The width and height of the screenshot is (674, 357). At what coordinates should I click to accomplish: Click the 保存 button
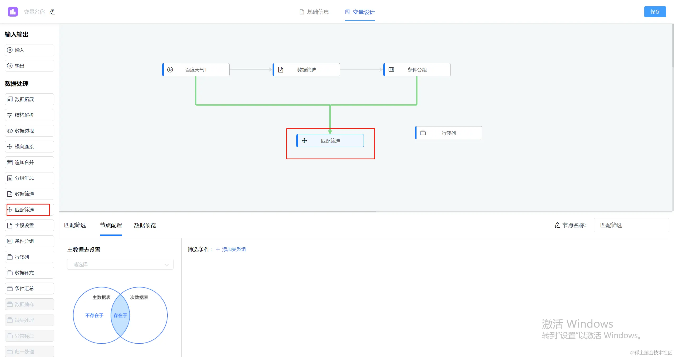(655, 12)
